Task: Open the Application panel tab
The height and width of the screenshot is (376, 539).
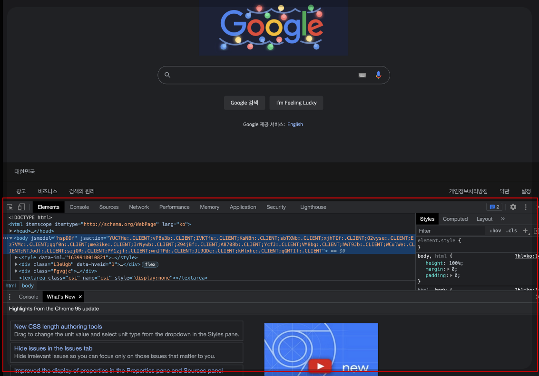Action: 243,207
